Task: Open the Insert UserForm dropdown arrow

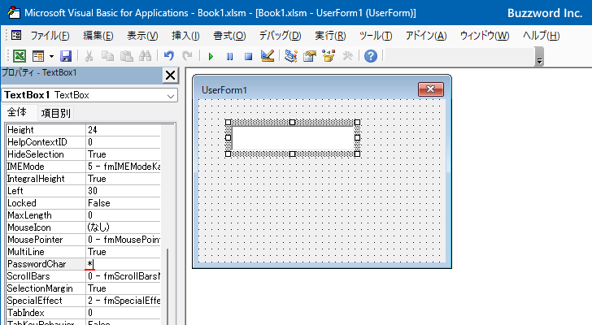Action: (51, 57)
